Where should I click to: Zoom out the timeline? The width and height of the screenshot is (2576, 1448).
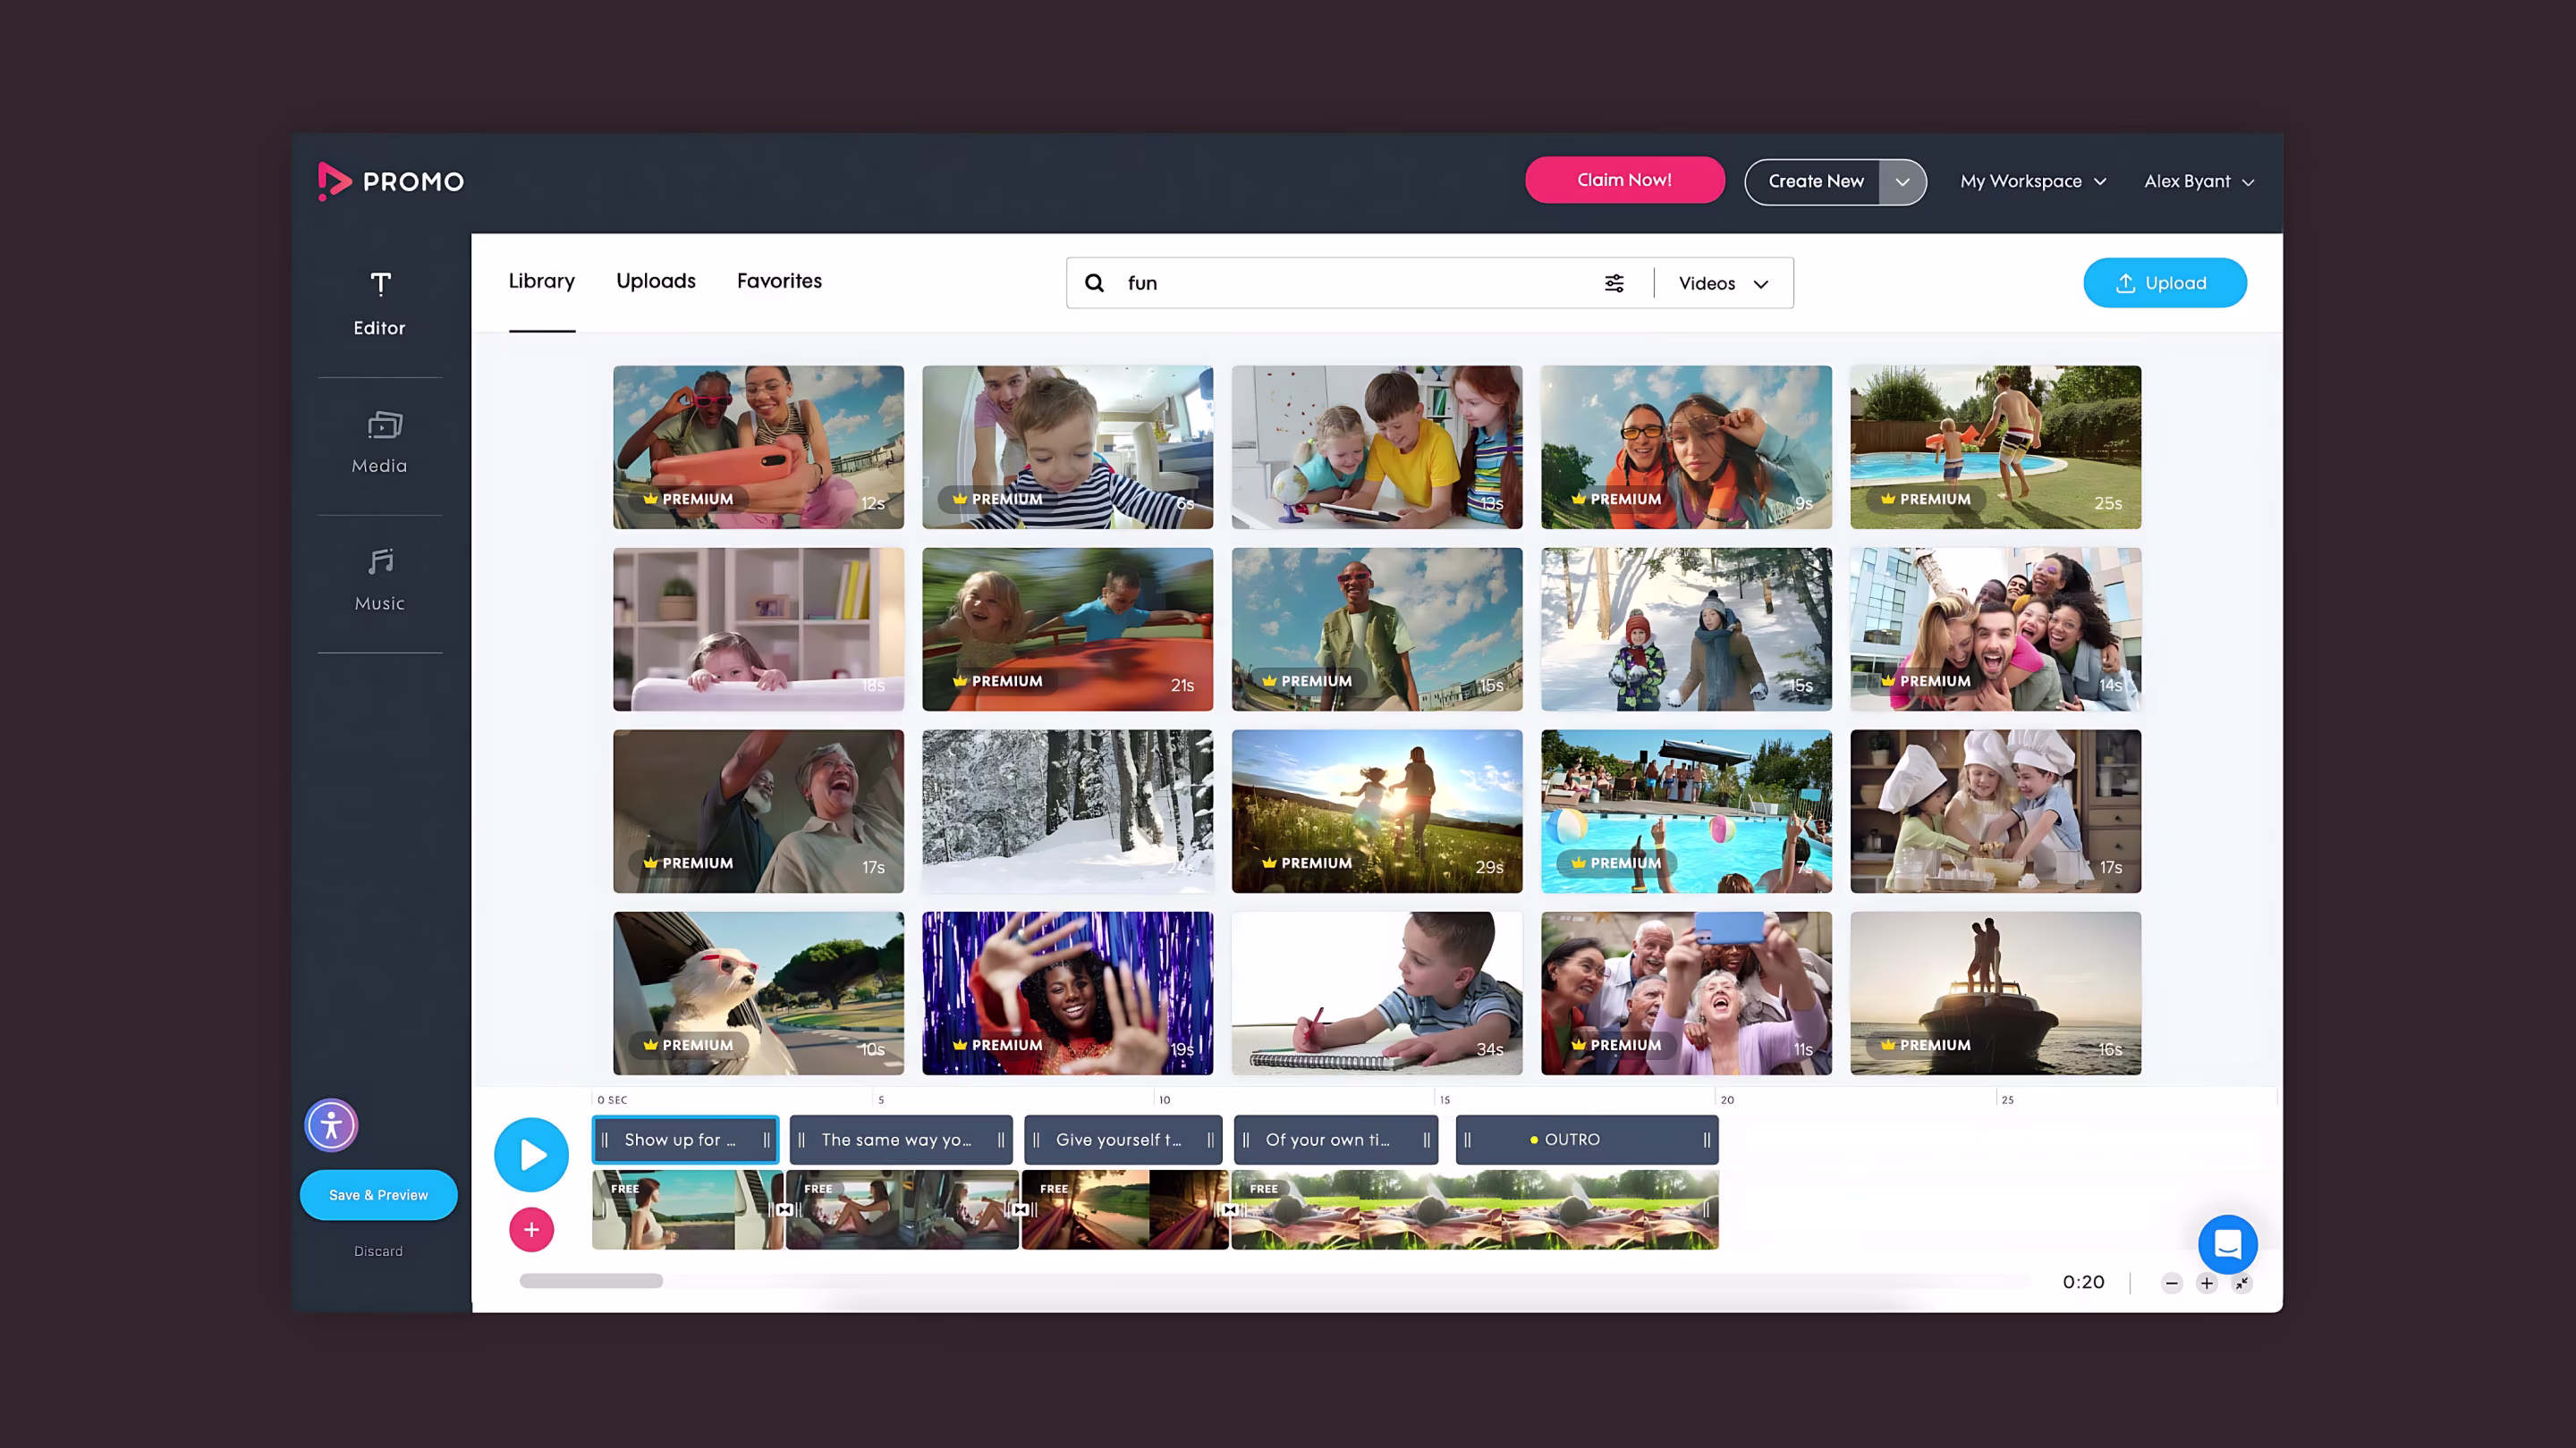point(2171,1284)
